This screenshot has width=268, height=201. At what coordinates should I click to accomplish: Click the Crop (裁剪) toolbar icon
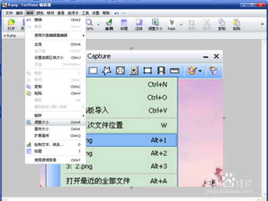[x=192, y=25]
